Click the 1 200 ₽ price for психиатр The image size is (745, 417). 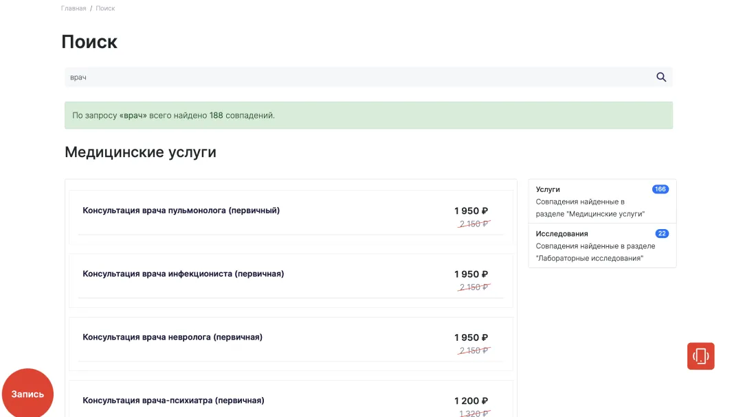click(x=471, y=401)
